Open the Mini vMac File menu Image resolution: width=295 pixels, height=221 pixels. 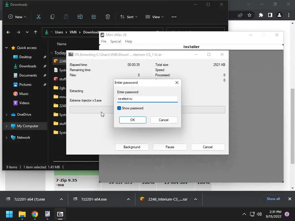point(104,41)
